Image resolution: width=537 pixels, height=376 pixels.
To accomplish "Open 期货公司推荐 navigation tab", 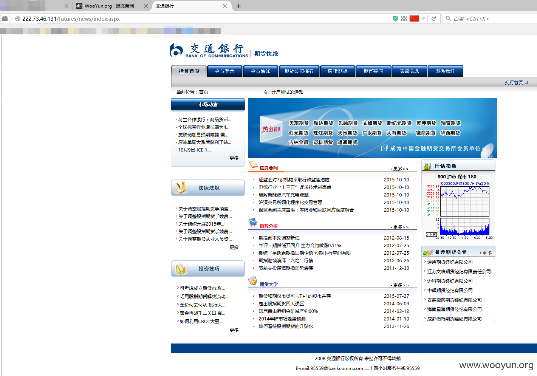I will pyautogui.click(x=299, y=71).
